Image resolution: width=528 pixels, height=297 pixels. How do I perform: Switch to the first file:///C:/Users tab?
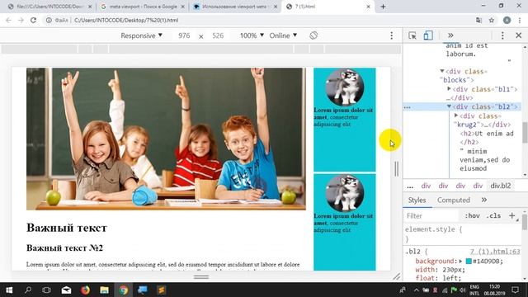[x=49, y=7]
